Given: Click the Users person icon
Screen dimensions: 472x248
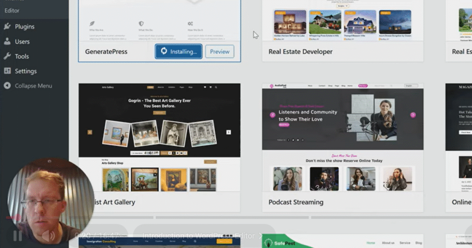Looking at the screenshot, I should pos(7,41).
